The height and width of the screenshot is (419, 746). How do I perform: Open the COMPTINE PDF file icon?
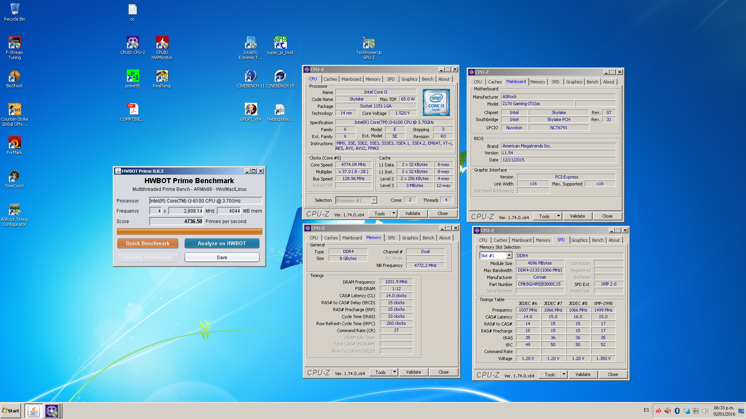click(132, 112)
